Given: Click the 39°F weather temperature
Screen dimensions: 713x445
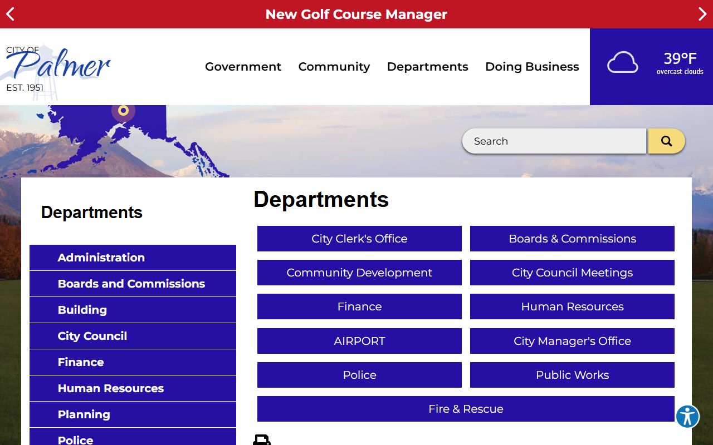Looking at the screenshot, I should [680, 58].
